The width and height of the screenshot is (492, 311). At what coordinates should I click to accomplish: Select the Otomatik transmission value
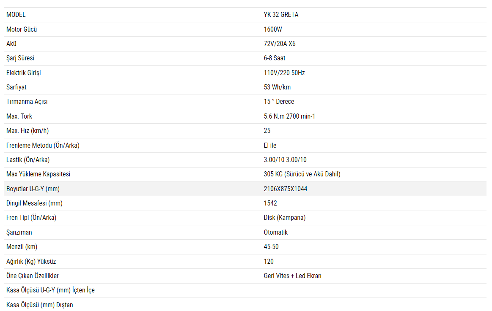pos(276,233)
